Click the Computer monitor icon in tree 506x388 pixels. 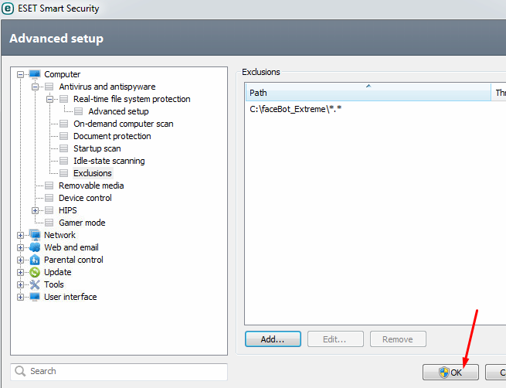coord(35,74)
